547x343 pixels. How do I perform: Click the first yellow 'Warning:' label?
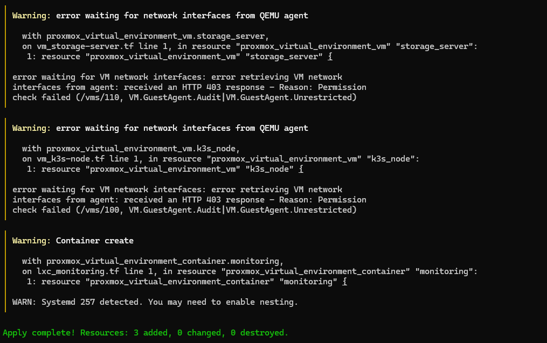[x=31, y=16]
